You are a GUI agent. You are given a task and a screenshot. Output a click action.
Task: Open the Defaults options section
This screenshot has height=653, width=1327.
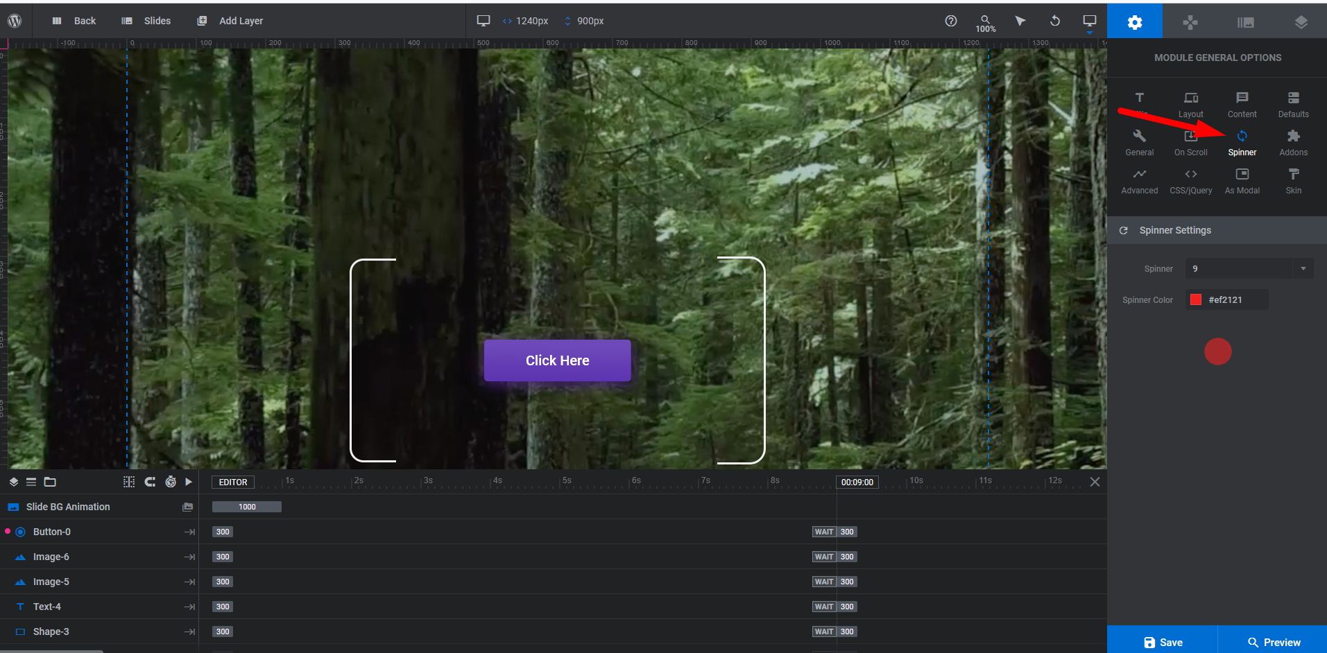point(1294,105)
